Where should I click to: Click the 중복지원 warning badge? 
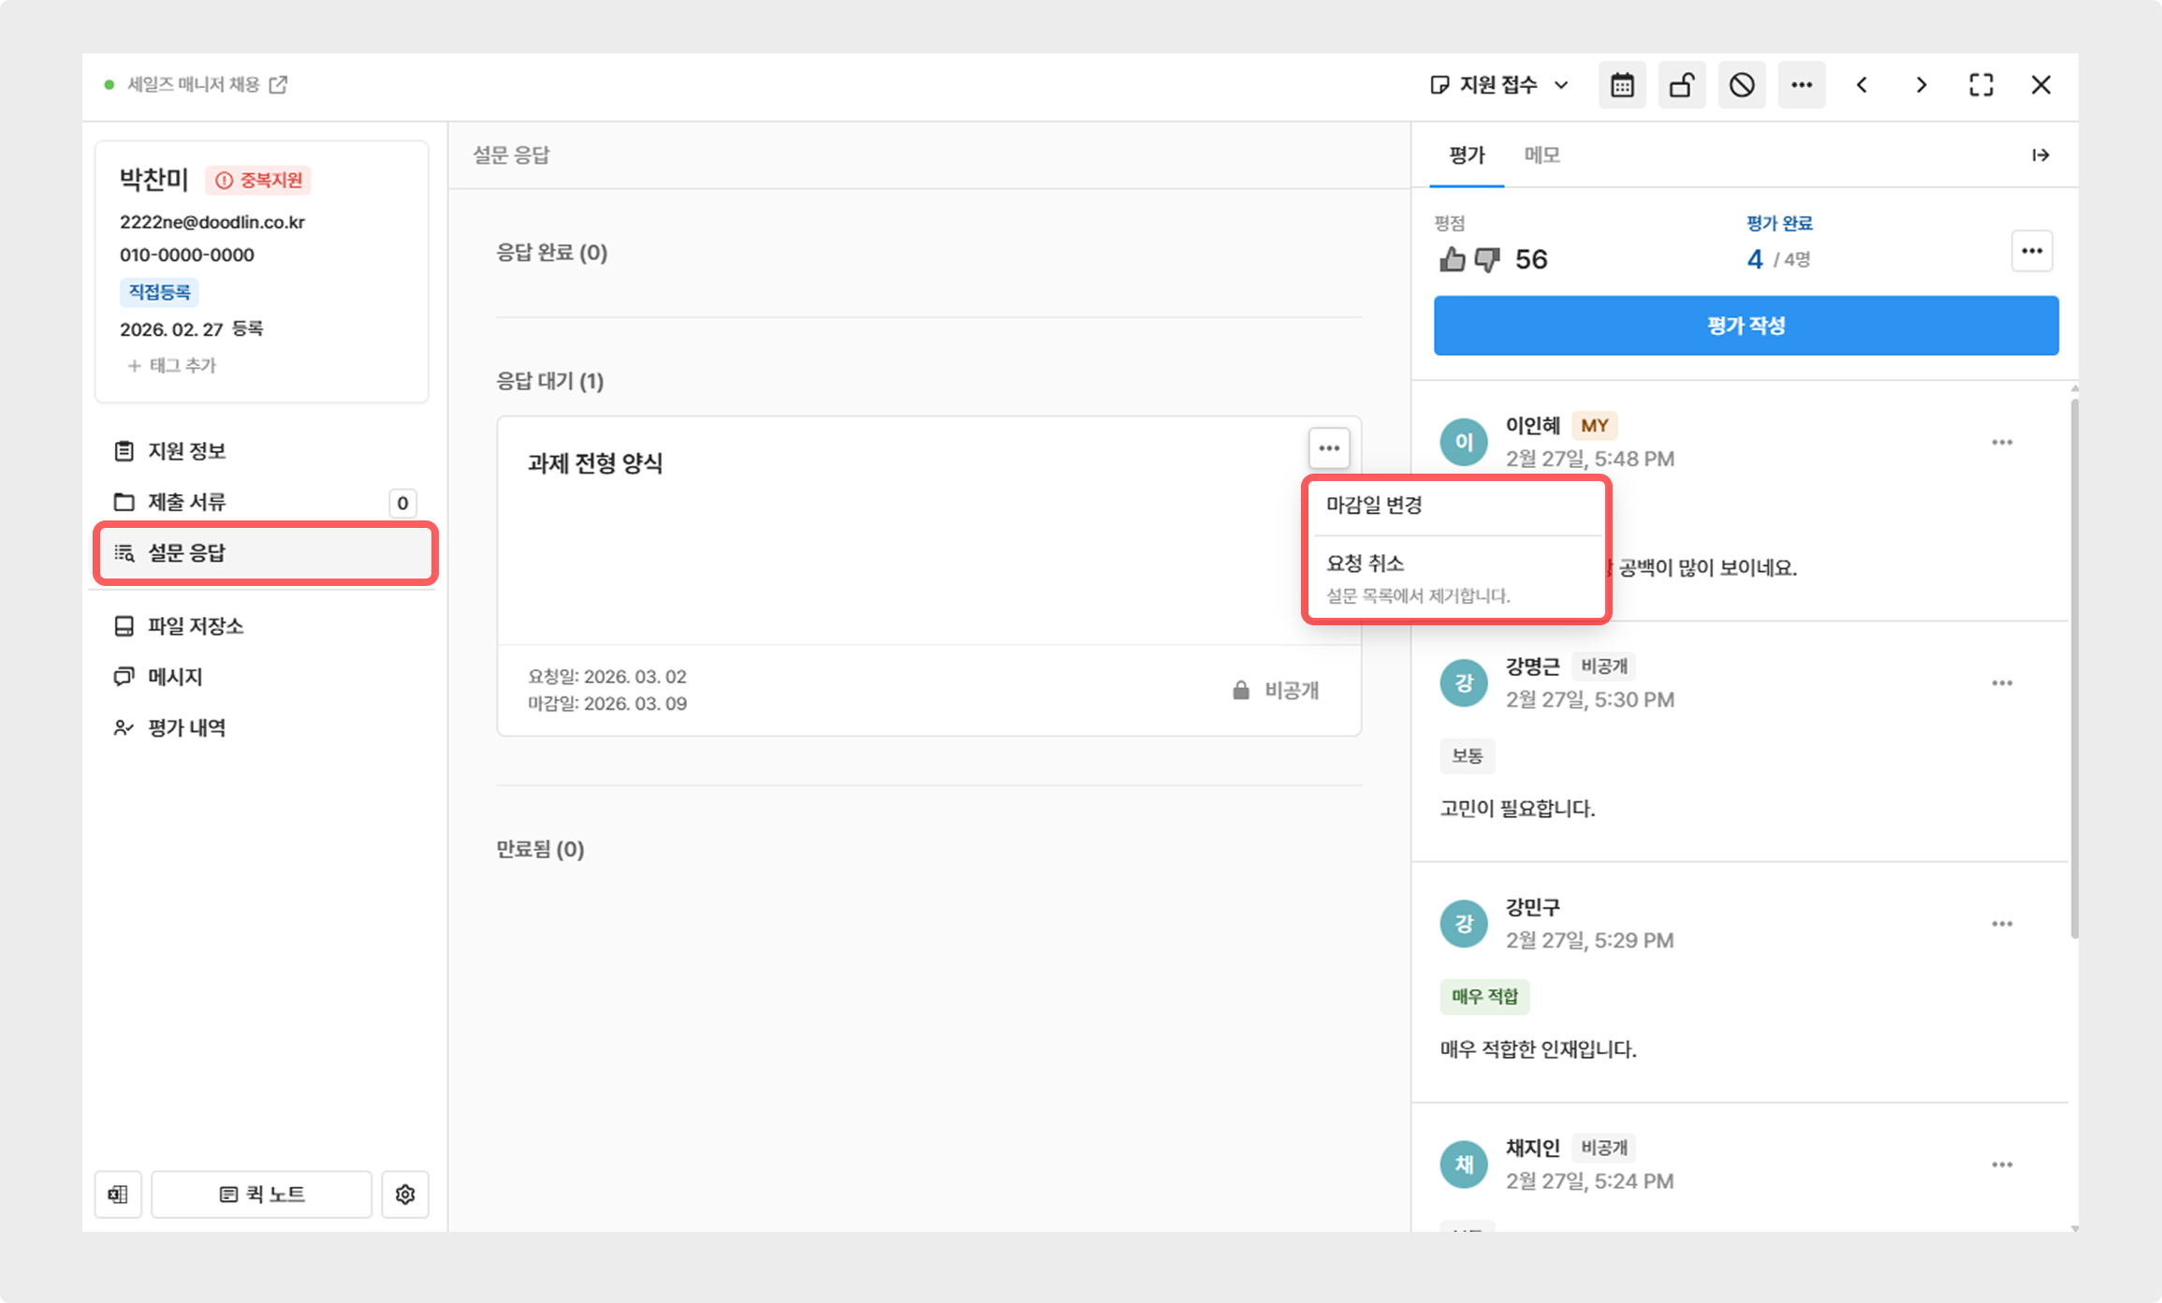[258, 180]
